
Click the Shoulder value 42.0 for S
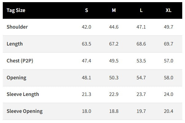[x=87, y=27]
